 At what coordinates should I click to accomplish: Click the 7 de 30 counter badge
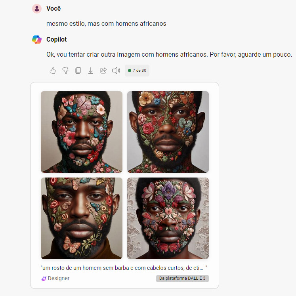coord(137,71)
